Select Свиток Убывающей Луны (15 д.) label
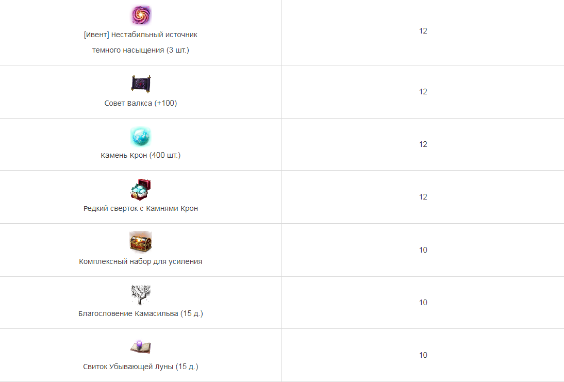The image size is (564, 382). [x=141, y=367]
